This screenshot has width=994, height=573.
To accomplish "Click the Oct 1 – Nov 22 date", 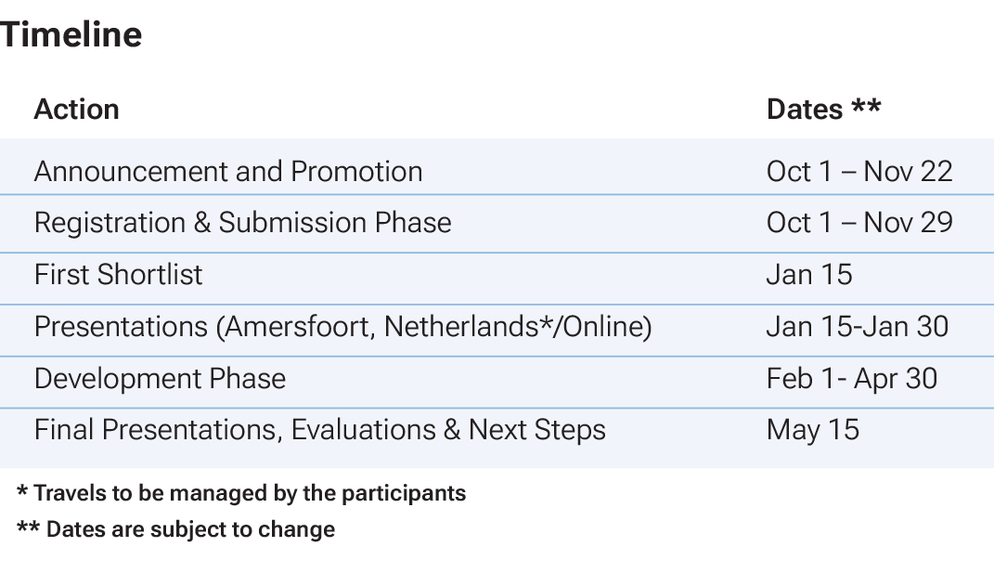I will (859, 171).
